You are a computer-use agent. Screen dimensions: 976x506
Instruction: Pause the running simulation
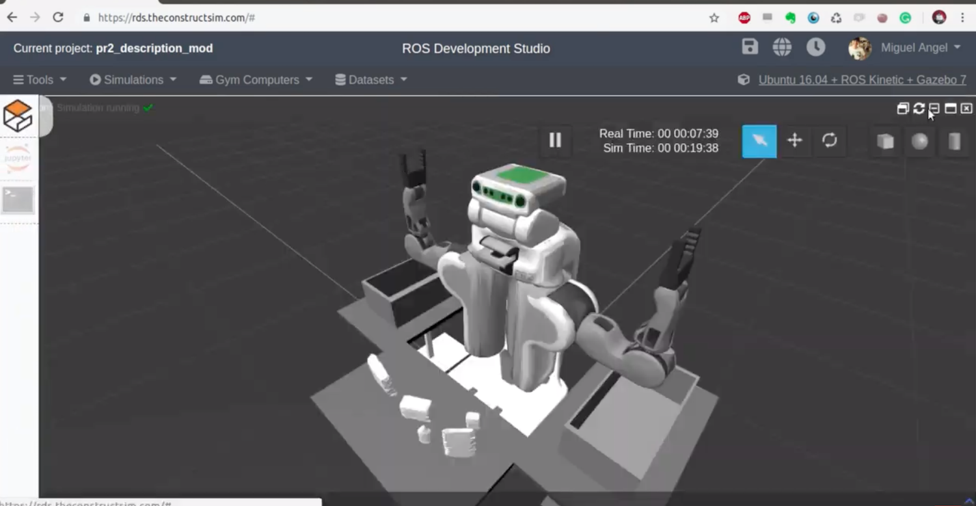(555, 140)
